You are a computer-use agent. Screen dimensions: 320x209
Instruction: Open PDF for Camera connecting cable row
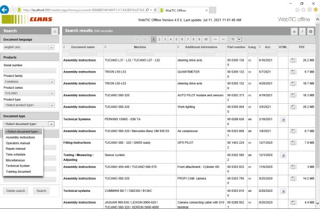(293, 203)
